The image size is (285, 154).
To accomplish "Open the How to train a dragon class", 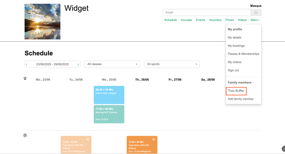I will 109,95.
